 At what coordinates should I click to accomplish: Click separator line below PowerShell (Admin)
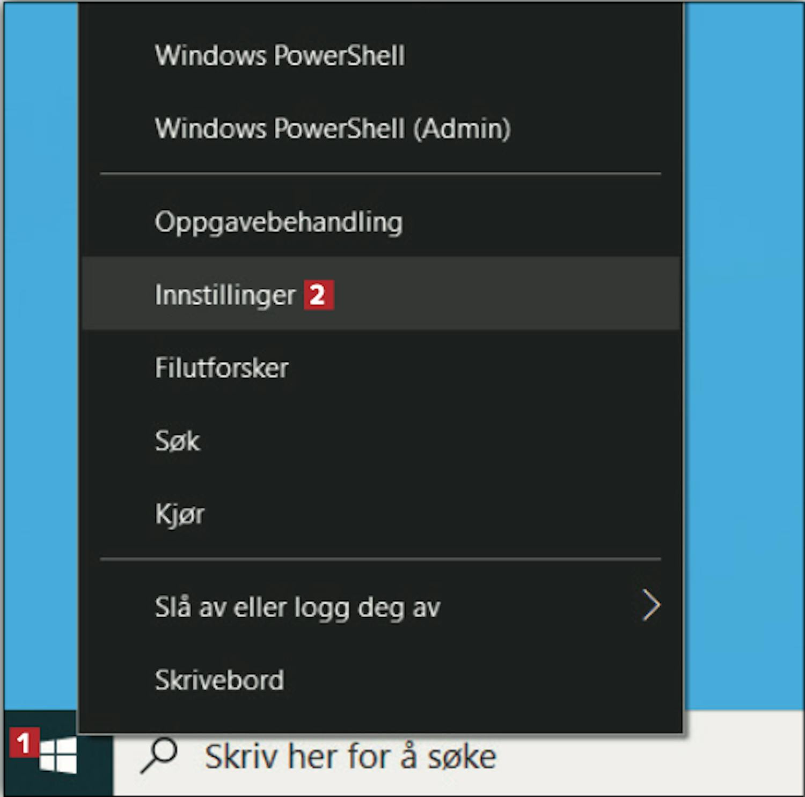[x=380, y=173]
